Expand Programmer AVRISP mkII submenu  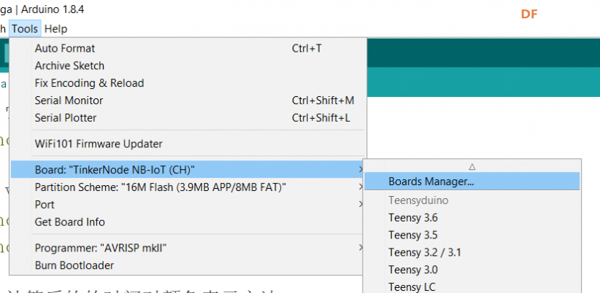tap(188, 249)
